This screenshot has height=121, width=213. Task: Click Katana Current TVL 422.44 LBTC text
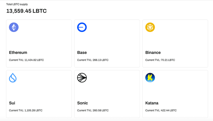point(161,110)
